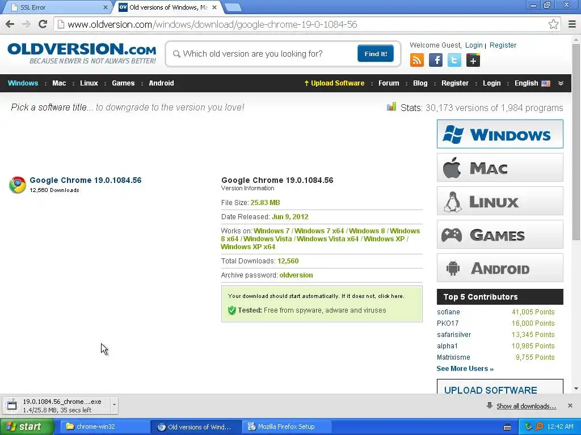The image size is (581, 435).
Task: Select the Games nav menu item
Action: [x=123, y=83]
